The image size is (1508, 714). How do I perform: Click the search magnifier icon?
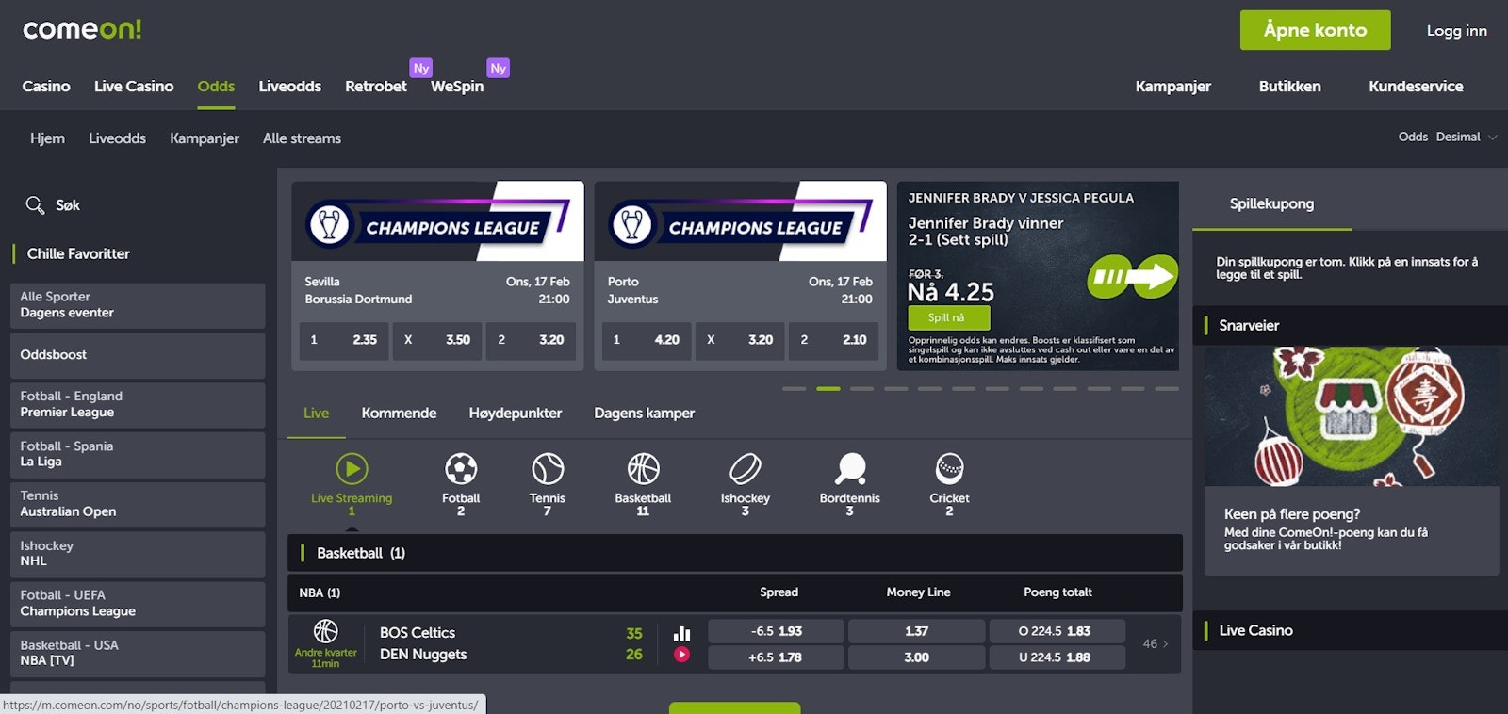[x=35, y=205]
